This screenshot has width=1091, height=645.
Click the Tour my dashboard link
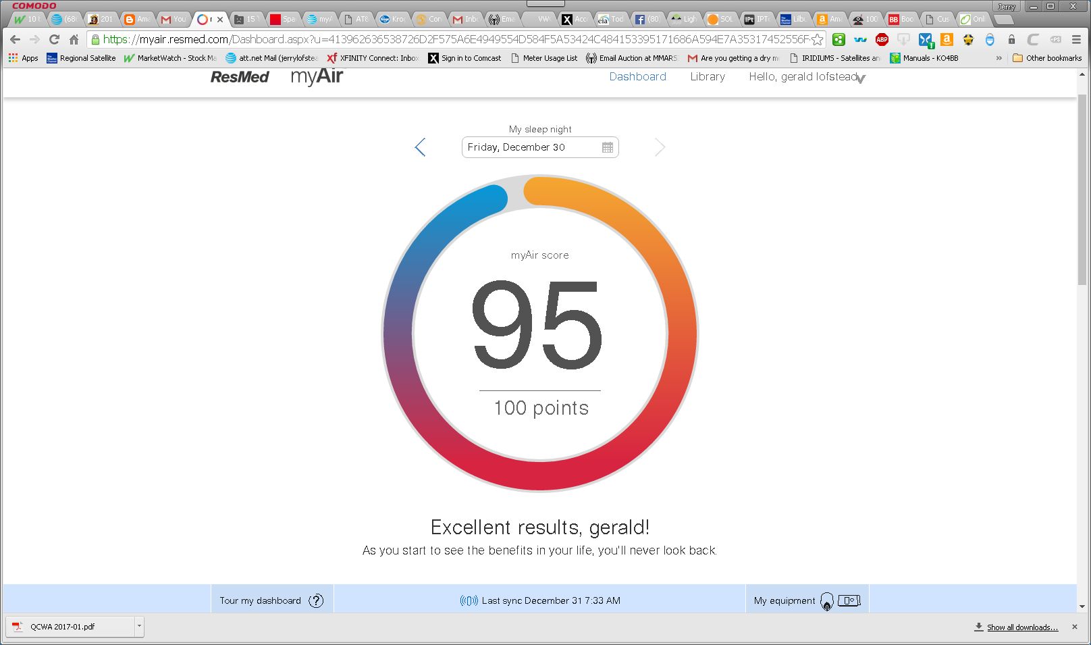pyautogui.click(x=260, y=600)
